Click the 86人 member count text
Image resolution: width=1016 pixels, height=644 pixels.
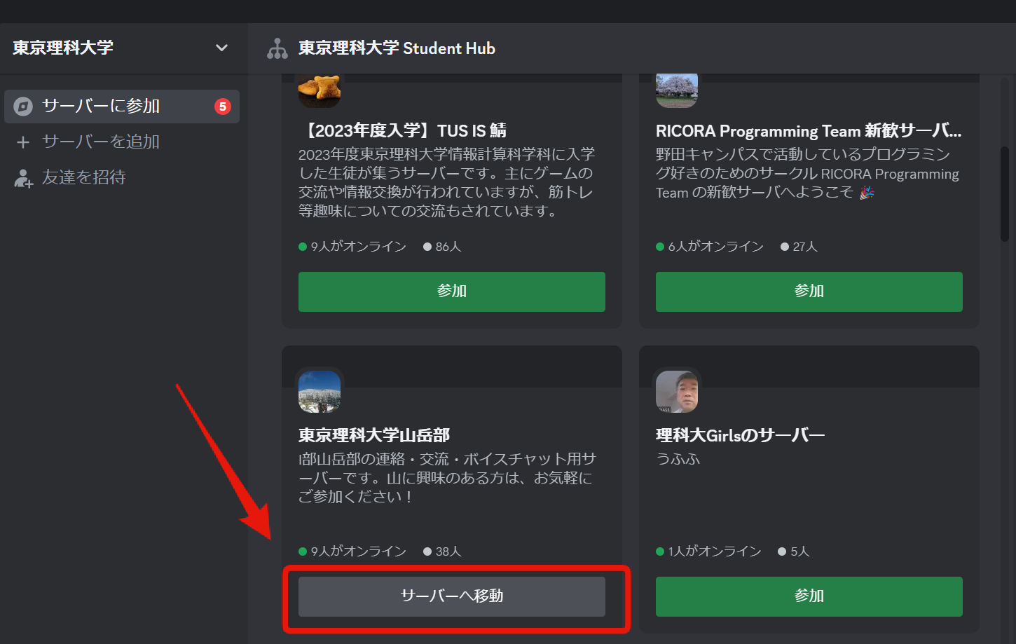448,247
